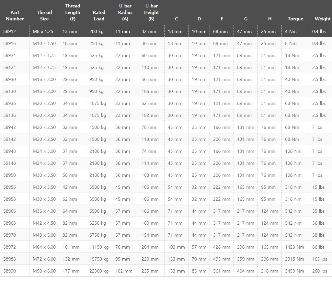Viewport: 332px width, 281px height.
Task: Click weight value 36 lbs
Action: (x=318, y=223)
